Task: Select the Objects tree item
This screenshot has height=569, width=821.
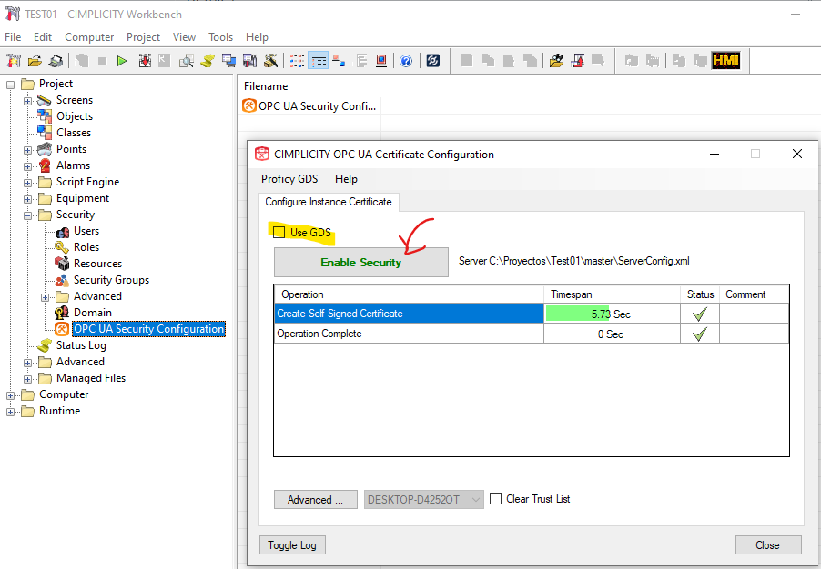Action: [x=75, y=116]
